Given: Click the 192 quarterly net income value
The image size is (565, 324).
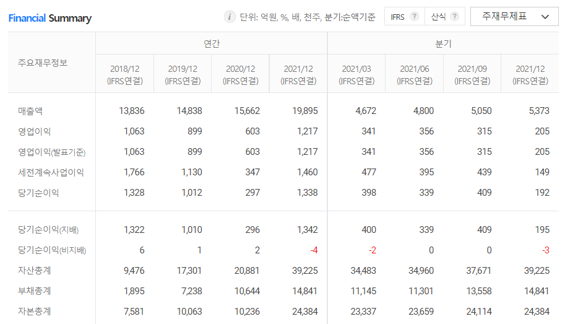Looking at the screenshot, I should coord(542,193).
